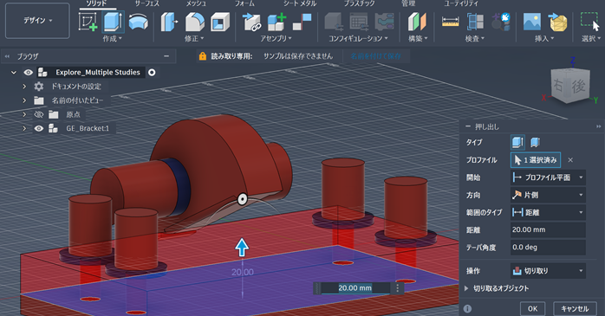The width and height of the screenshot is (605, 316).
Task: Click the lock icon on read-only bar
Action: coord(203,56)
